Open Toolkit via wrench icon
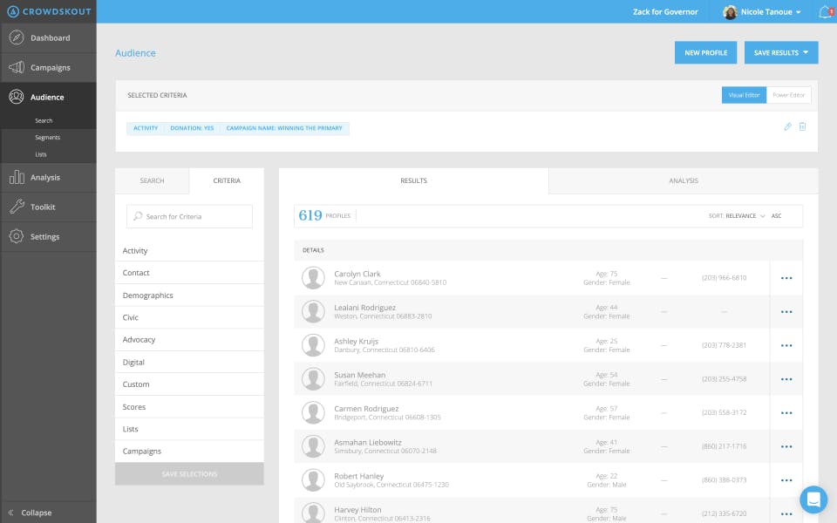Screen dimensions: 837x523 pos(17,207)
